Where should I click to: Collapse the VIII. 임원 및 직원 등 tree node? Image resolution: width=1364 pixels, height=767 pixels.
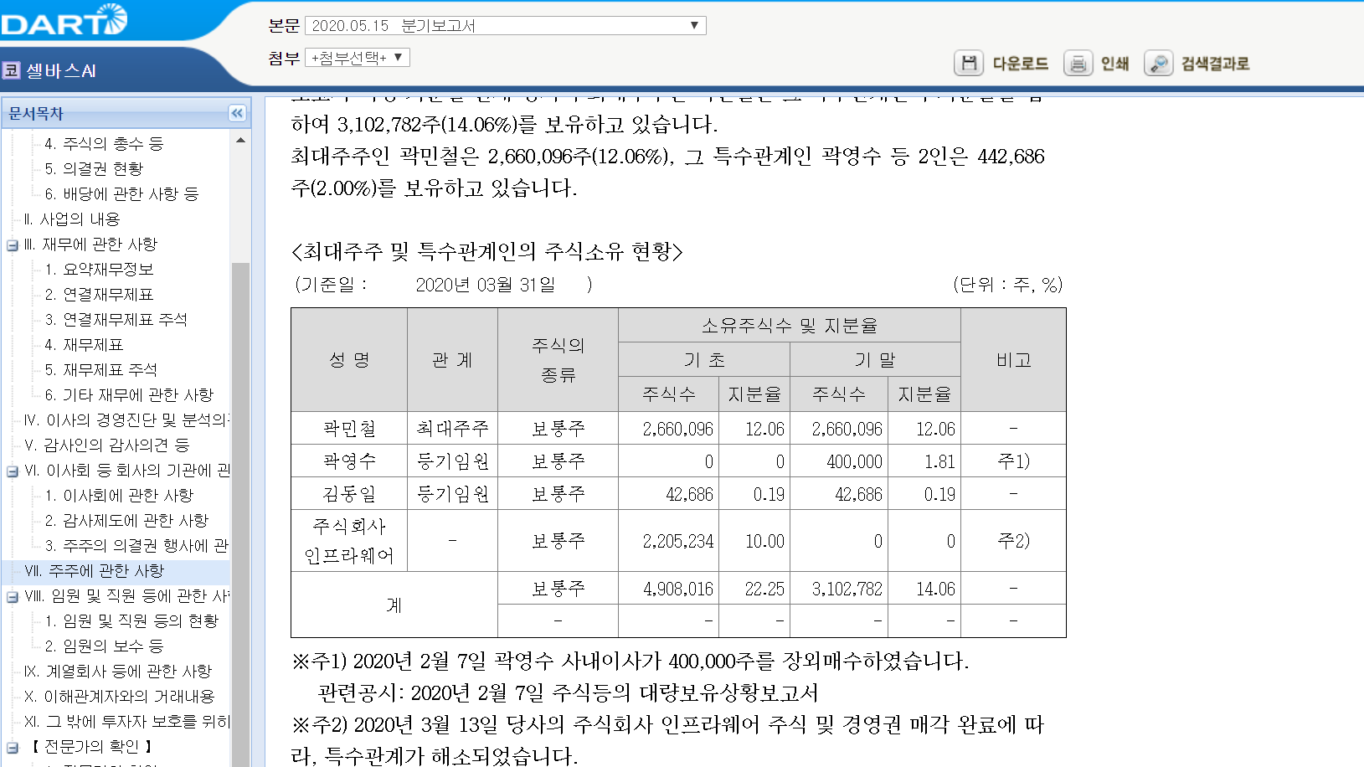tap(13, 597)
